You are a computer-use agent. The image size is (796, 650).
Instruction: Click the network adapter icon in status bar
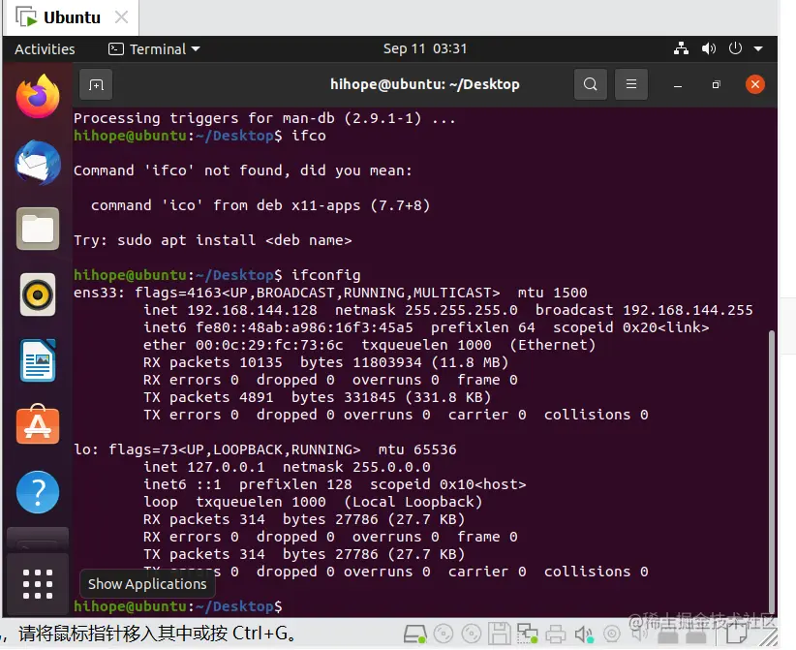528,635
